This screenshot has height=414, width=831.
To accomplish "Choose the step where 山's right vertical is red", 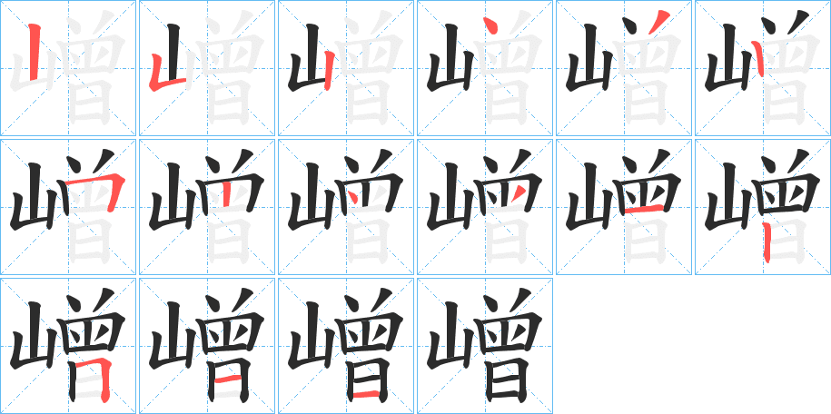I will (x=345, y=68).
